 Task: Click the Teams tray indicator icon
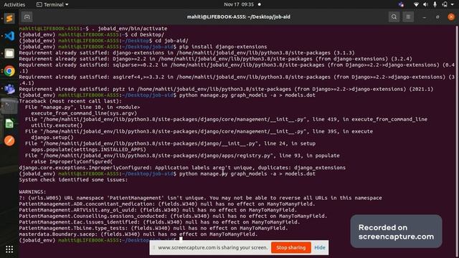tap(401, 4)
